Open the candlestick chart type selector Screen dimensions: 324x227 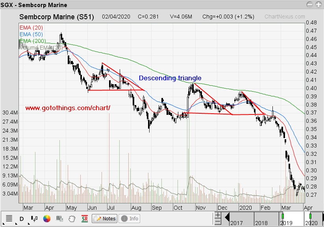click(34, 218)
